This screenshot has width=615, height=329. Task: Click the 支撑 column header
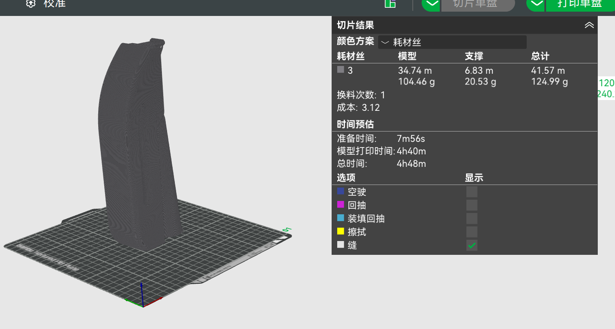tap(474, 56)
